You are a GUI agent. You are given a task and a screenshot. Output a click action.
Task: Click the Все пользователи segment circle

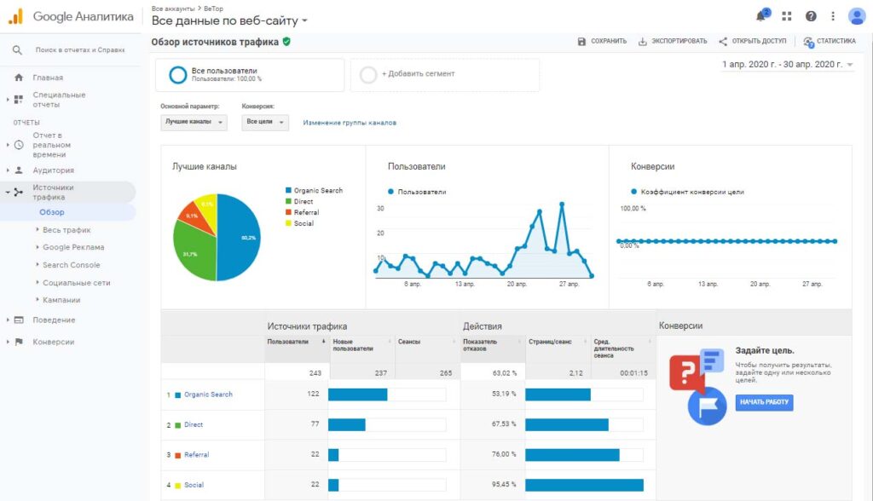coord(177,75)
